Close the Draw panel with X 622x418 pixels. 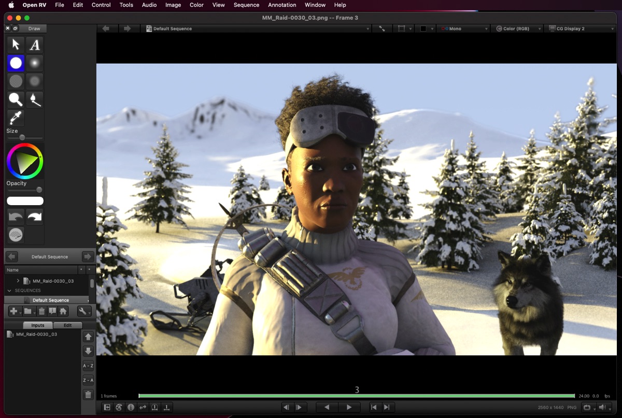click(x=8, y=28)
